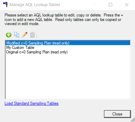Image resolution: width=135 pixels, height=122 pixels.
Task: Click the resize grip in the dialog corner
Action: click(x=133, y=120)
